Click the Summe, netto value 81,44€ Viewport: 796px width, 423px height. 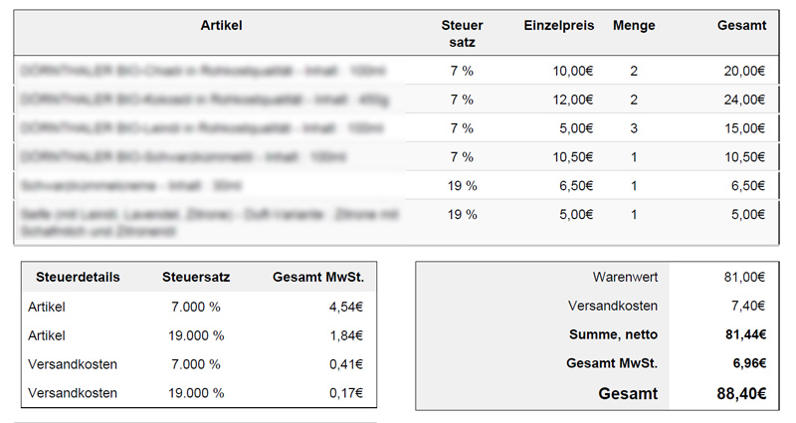pos(745,334)
